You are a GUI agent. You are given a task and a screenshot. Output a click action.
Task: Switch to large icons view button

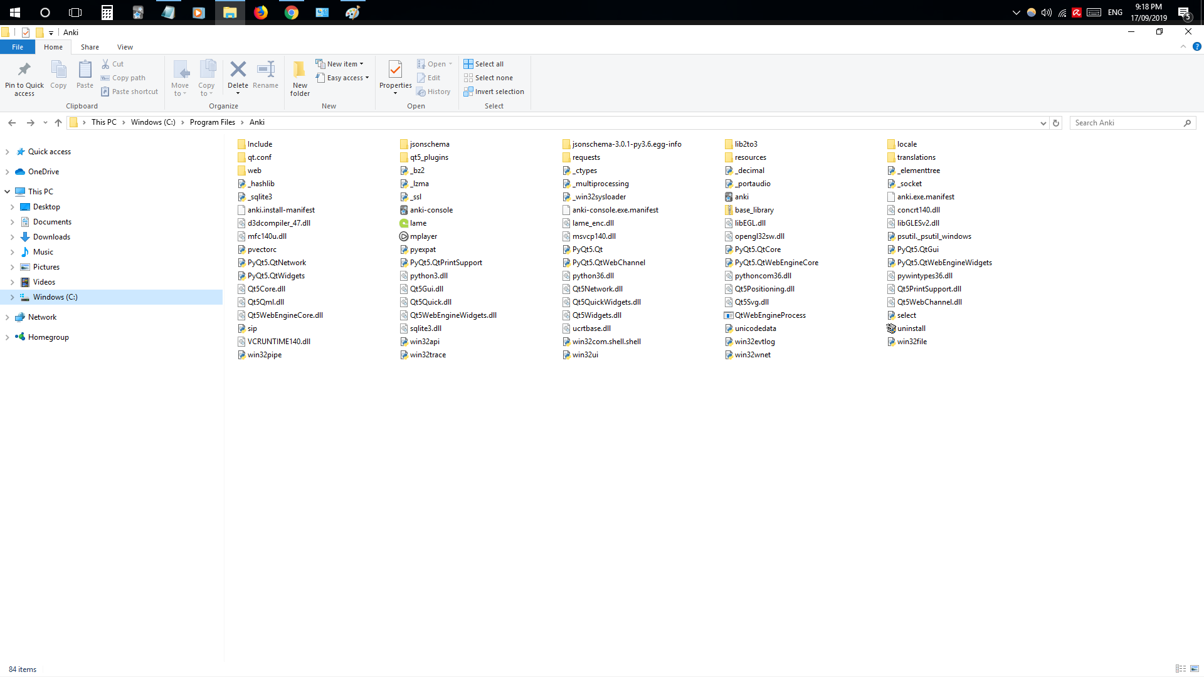[x=1195, y=669]
